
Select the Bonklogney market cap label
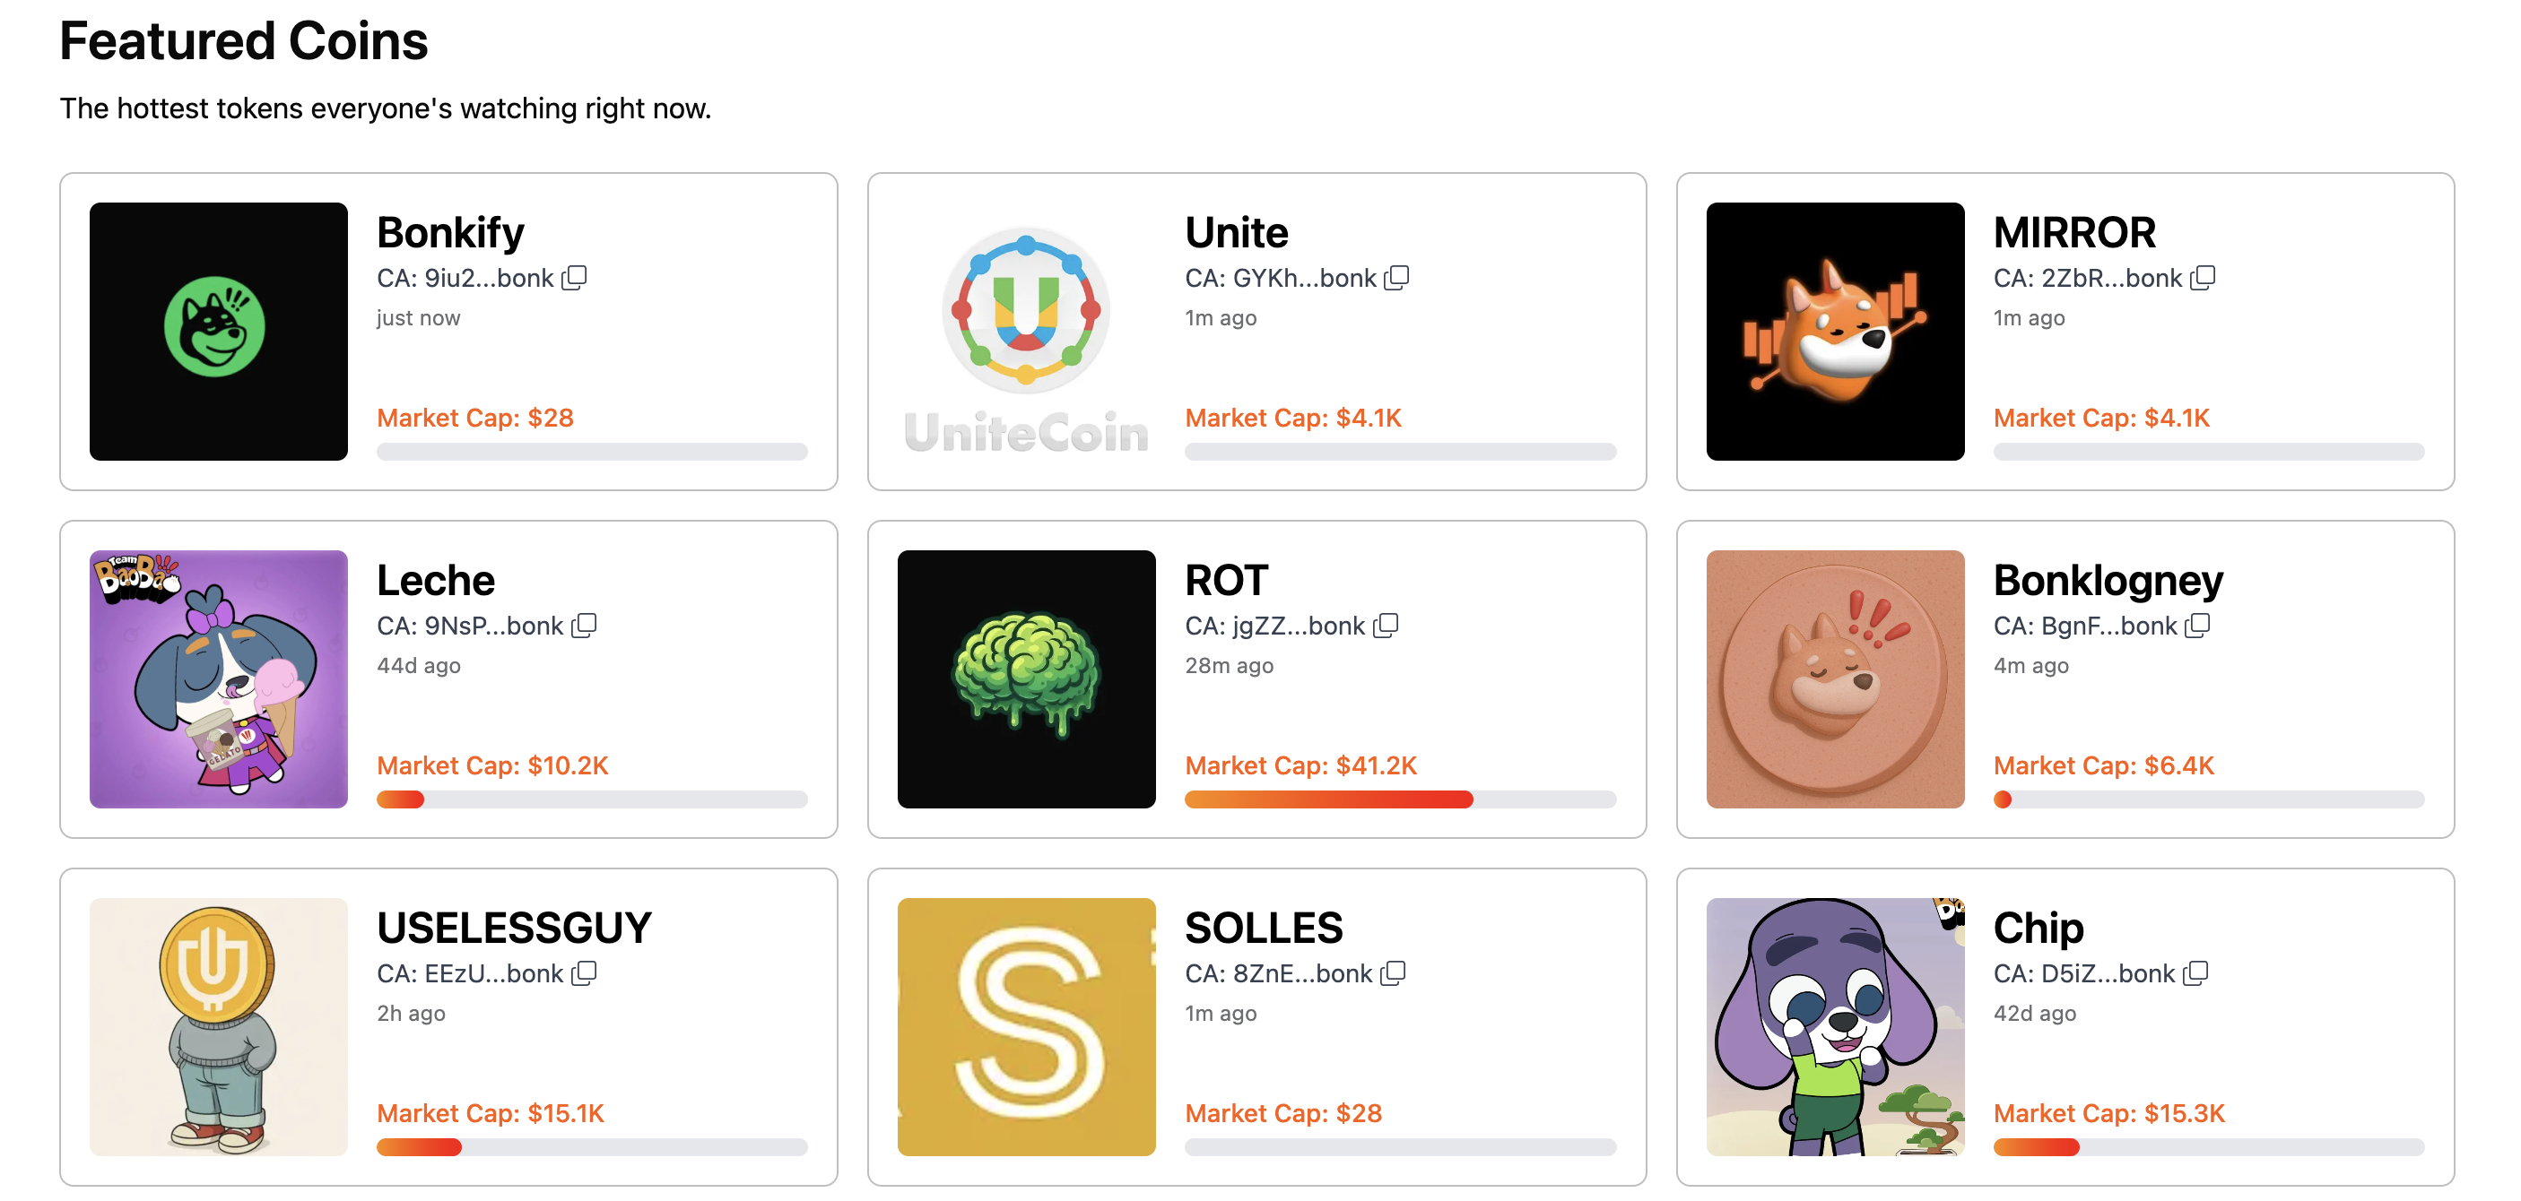pyautogui.click(x=2104, y=765)
